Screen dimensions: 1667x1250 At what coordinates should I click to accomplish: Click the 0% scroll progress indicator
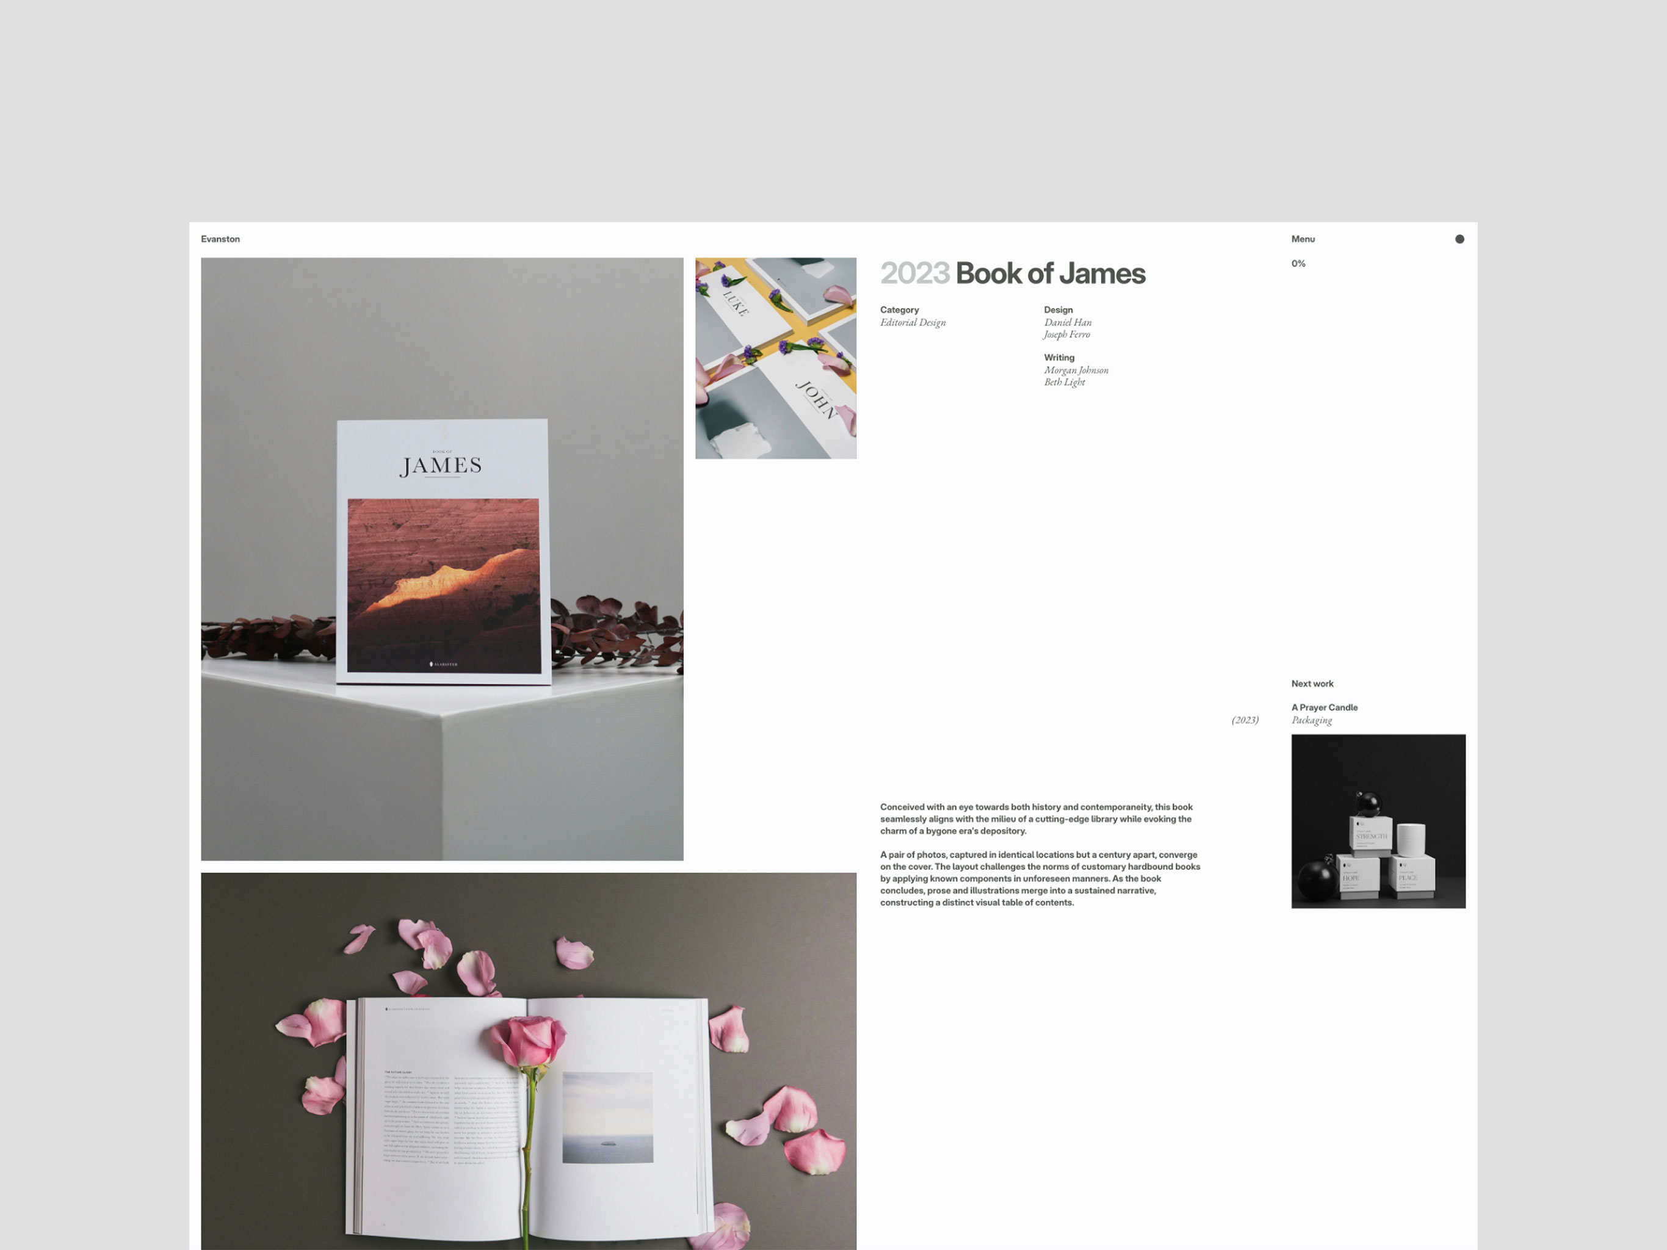click(x=1298, y=263)
